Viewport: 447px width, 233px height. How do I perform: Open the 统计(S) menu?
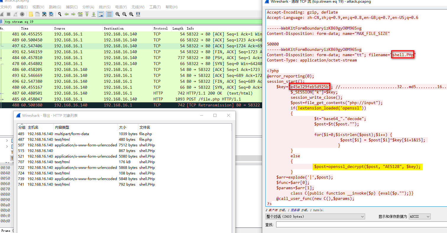[x=105, y=7]
